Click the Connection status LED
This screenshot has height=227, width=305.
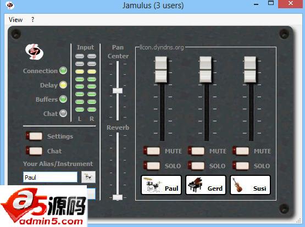point(63,70)
